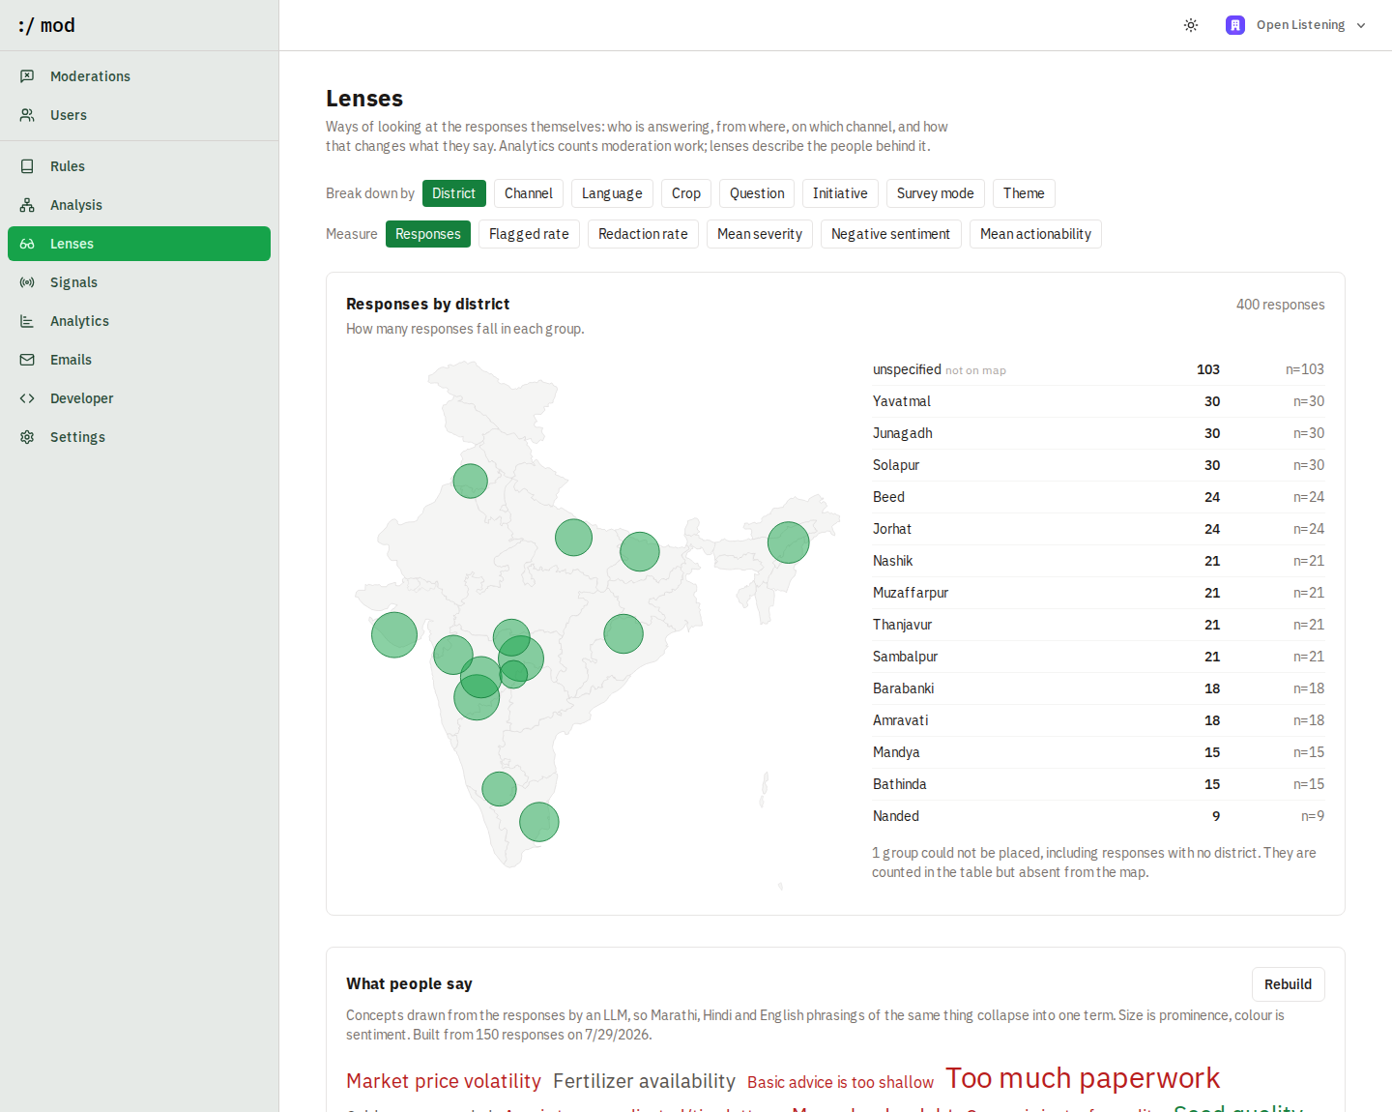1392x1112 pixels.
Task: Open the Rules section
Action: (x=139, y=166)
